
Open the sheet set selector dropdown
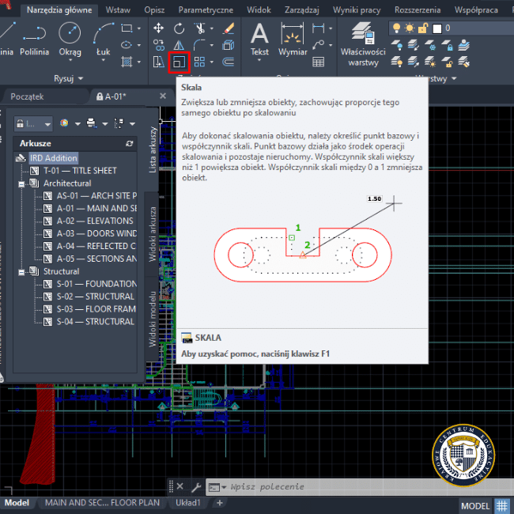[33, 124]
